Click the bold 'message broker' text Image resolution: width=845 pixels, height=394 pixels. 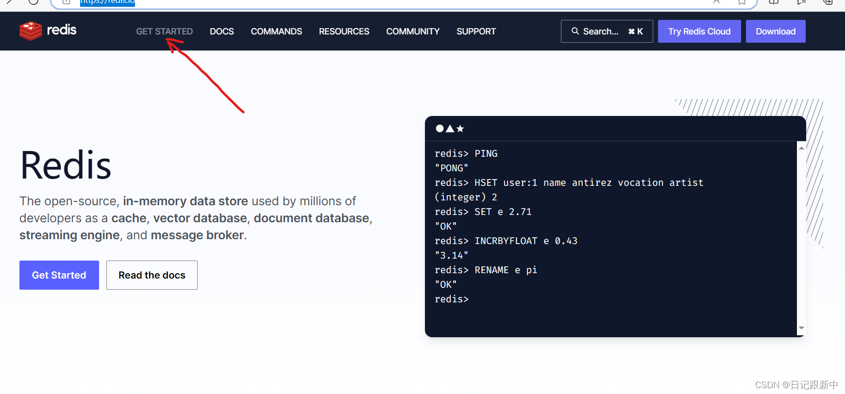coord(197,235)
